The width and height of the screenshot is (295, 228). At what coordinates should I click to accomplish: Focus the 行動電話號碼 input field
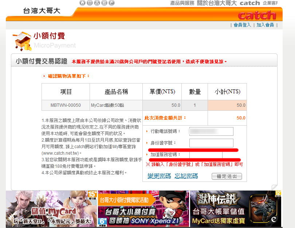(211, 131)
